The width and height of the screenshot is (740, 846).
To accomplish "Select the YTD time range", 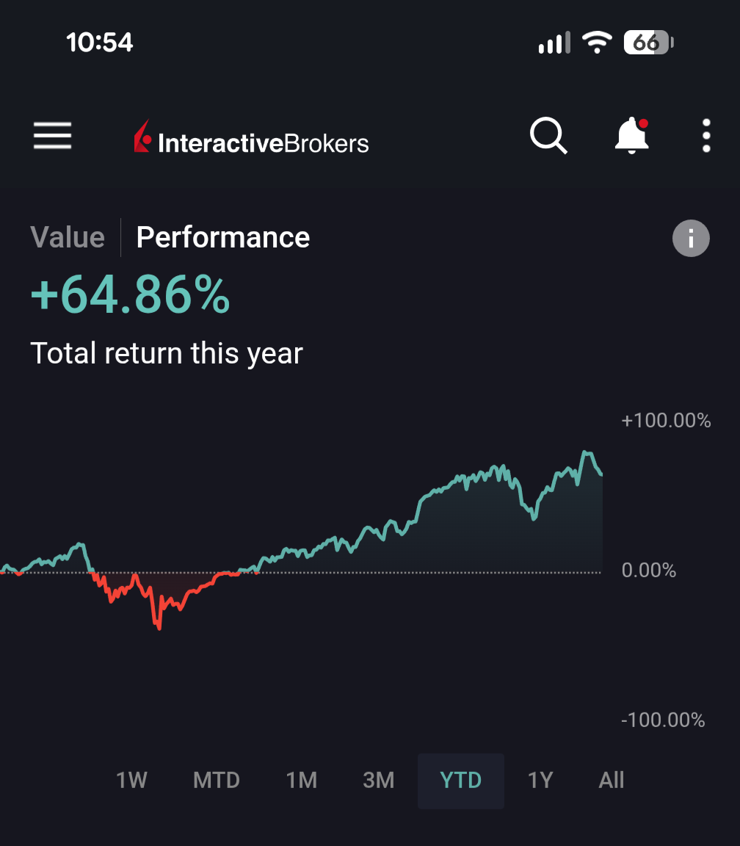I will point(461,780).
